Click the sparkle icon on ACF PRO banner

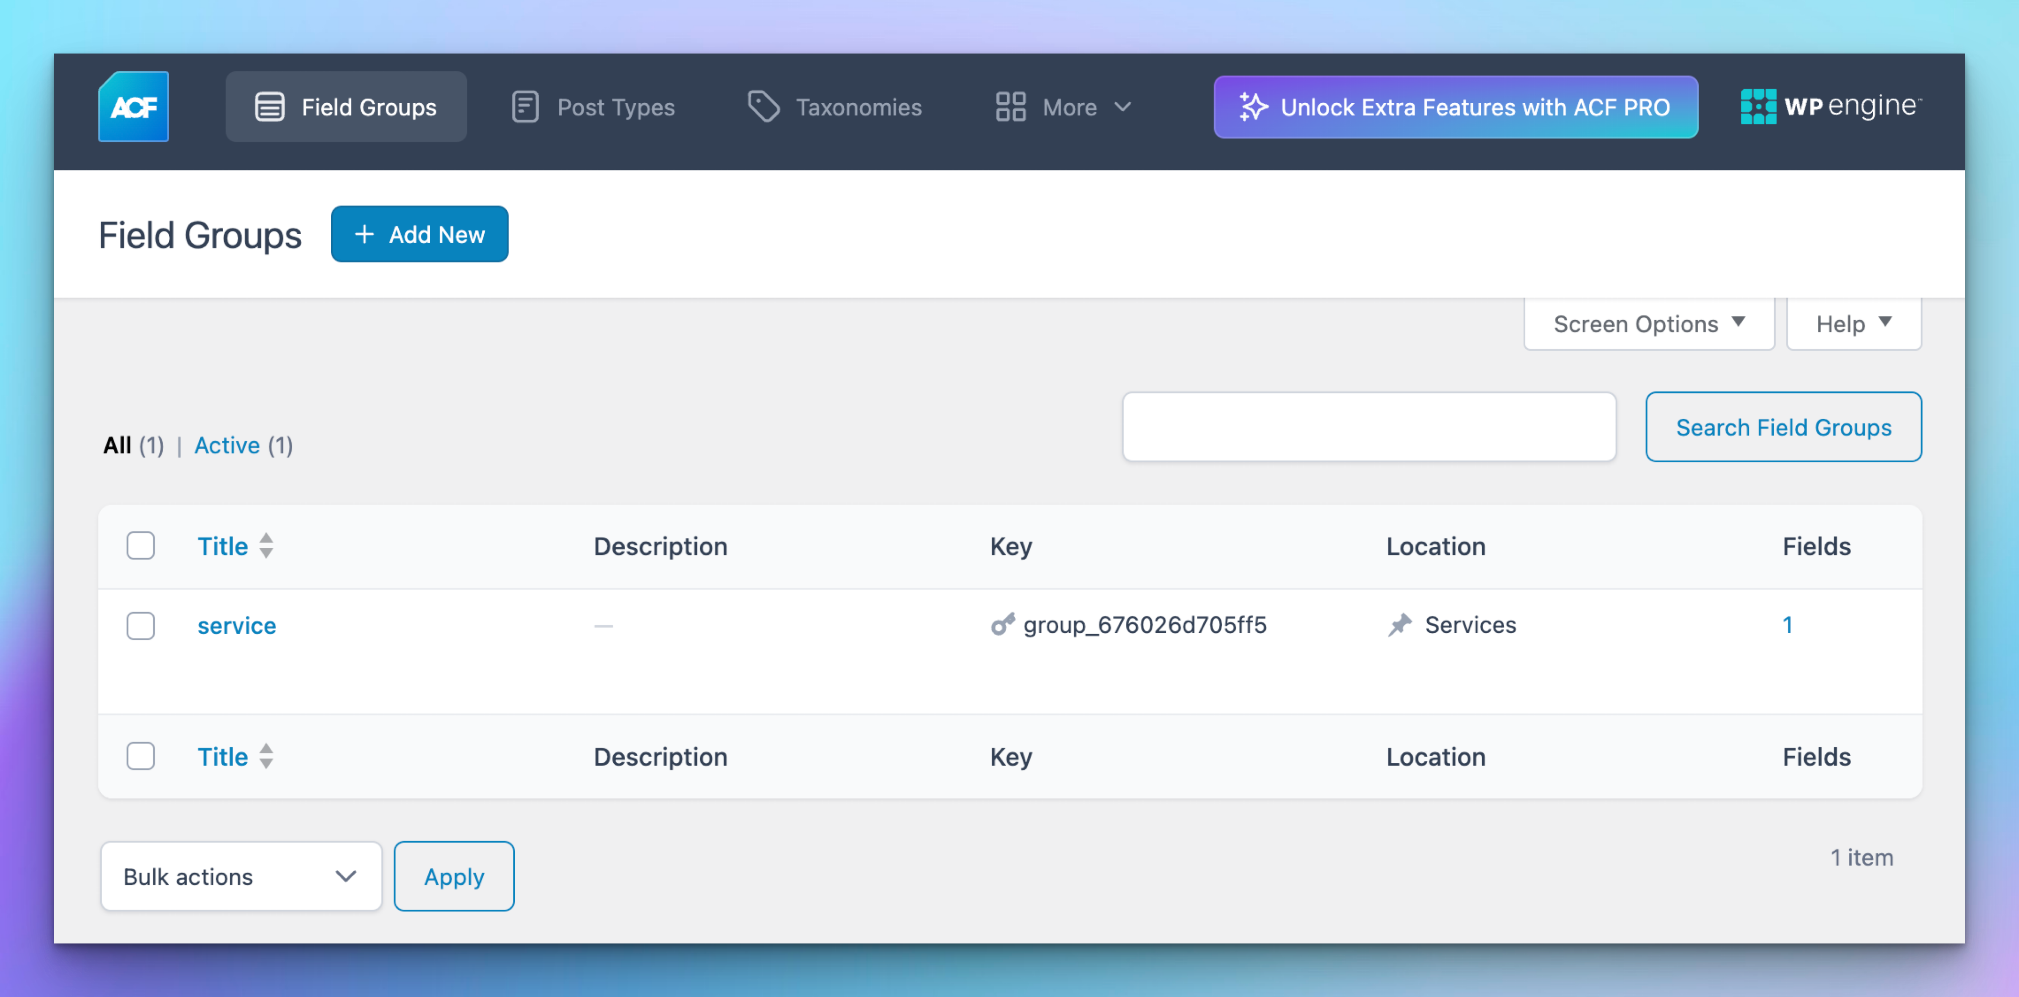pos(1253,107)
